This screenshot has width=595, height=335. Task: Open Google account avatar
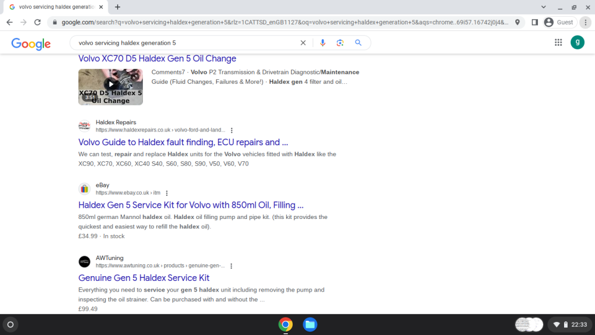578,42
